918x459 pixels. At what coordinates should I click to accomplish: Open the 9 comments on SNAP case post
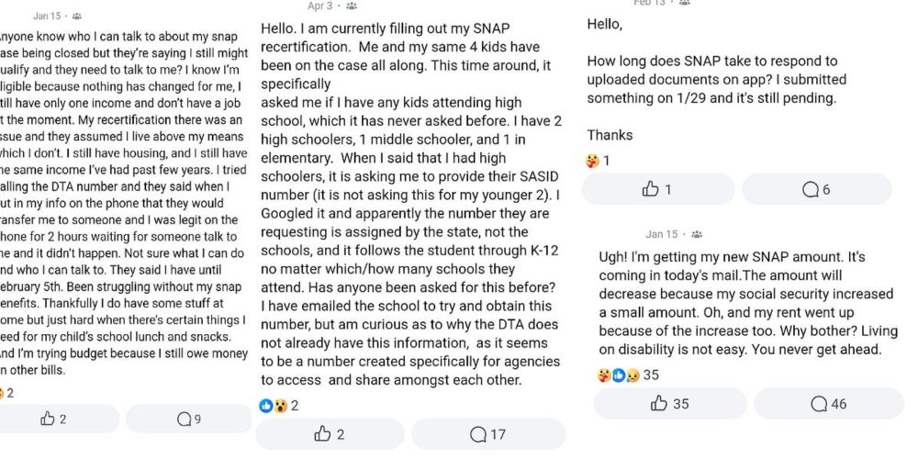coord(188,419)
